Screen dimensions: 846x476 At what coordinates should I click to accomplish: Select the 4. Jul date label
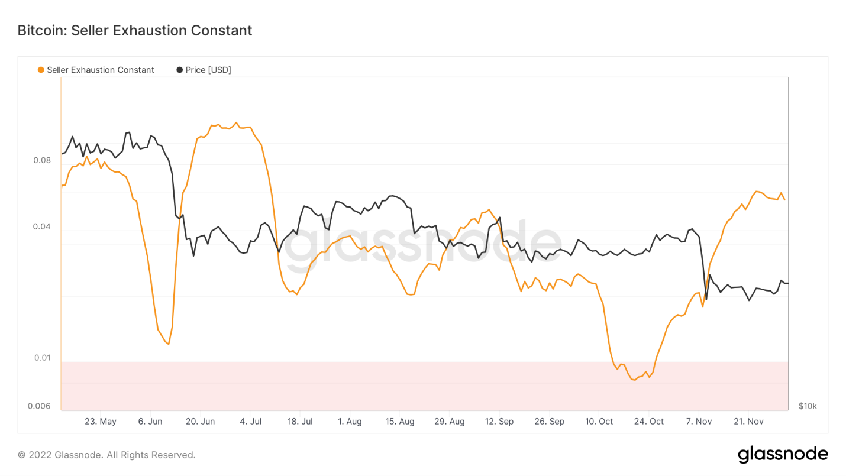pyautogui.click(x=250, y=422)
